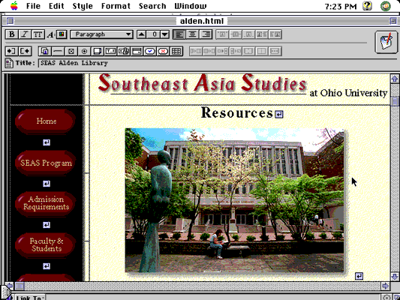Insert a horizontal rule
This screenshot has height=300, width=400.
pos(58,51)
